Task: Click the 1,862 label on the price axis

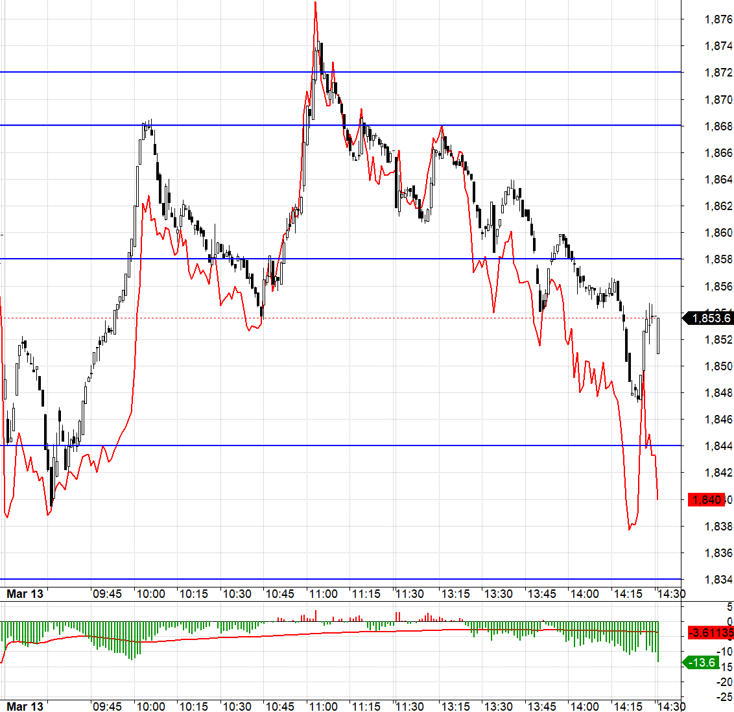Action: pyautogui.click(x=718, y=206)
